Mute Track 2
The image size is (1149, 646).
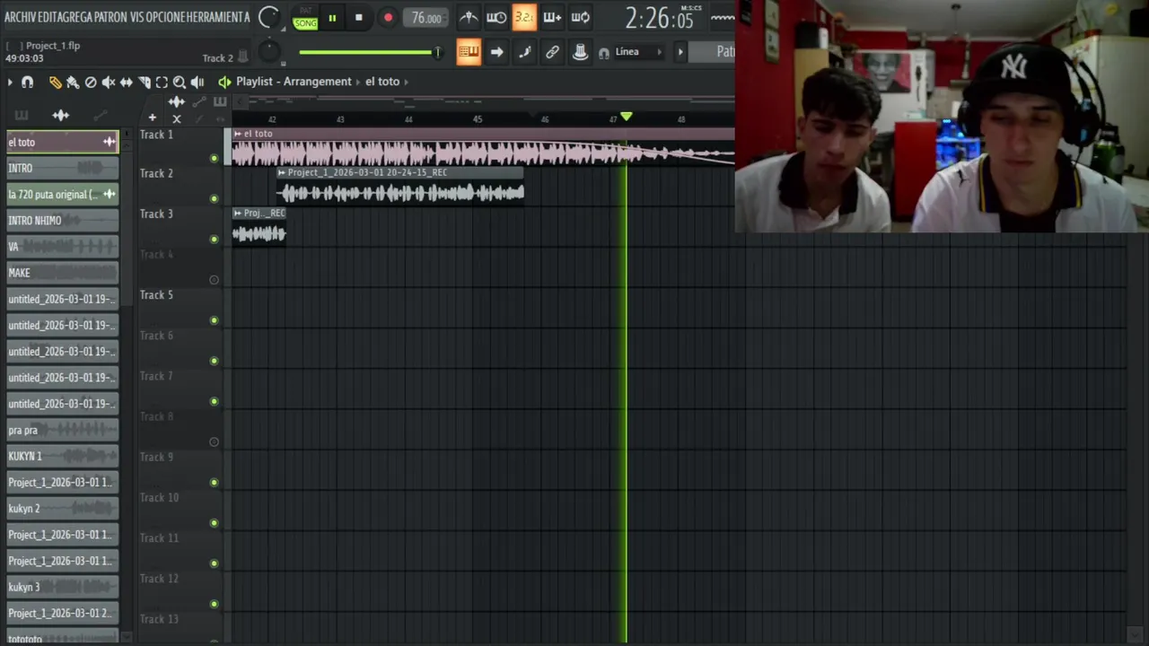coord(214,199)
